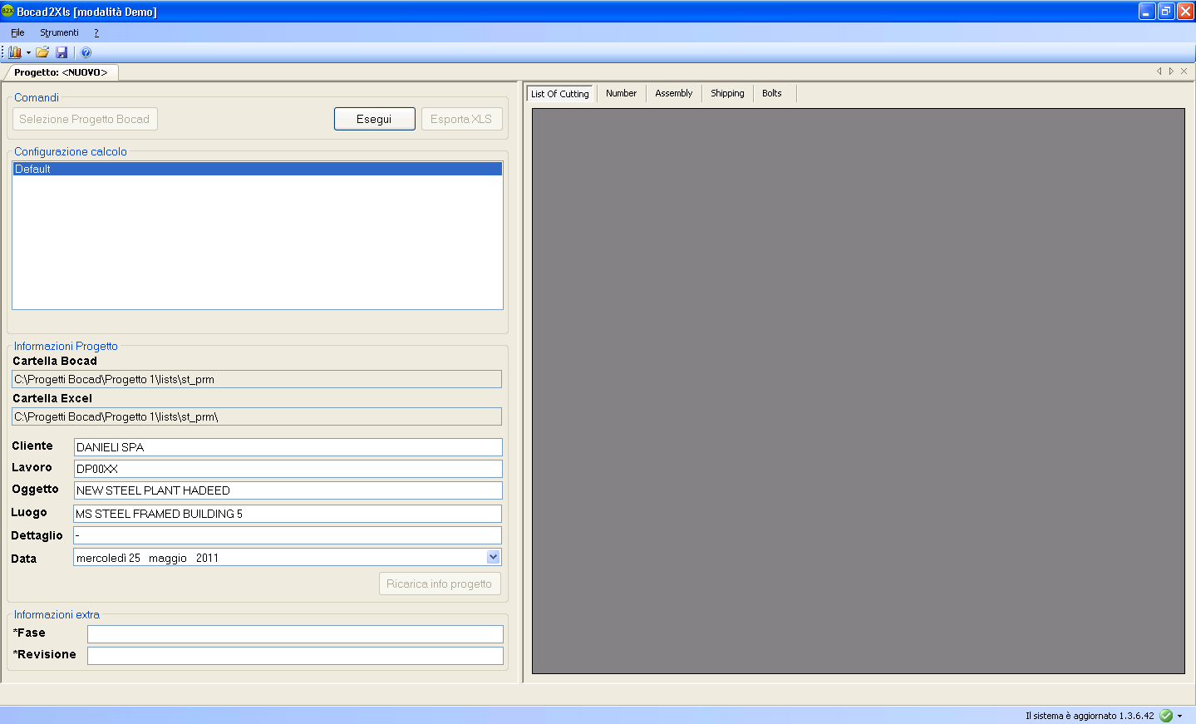
Task: Click the save floppy disk icon
Action: (x=62, y=52)
